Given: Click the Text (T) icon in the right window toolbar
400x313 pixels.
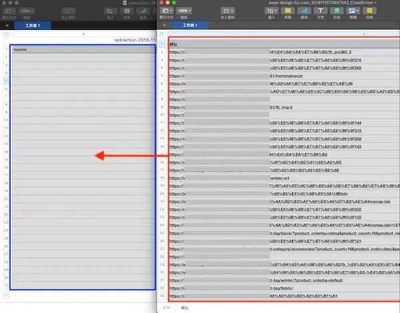Looking at the screenshot, I should coord(321,11).
